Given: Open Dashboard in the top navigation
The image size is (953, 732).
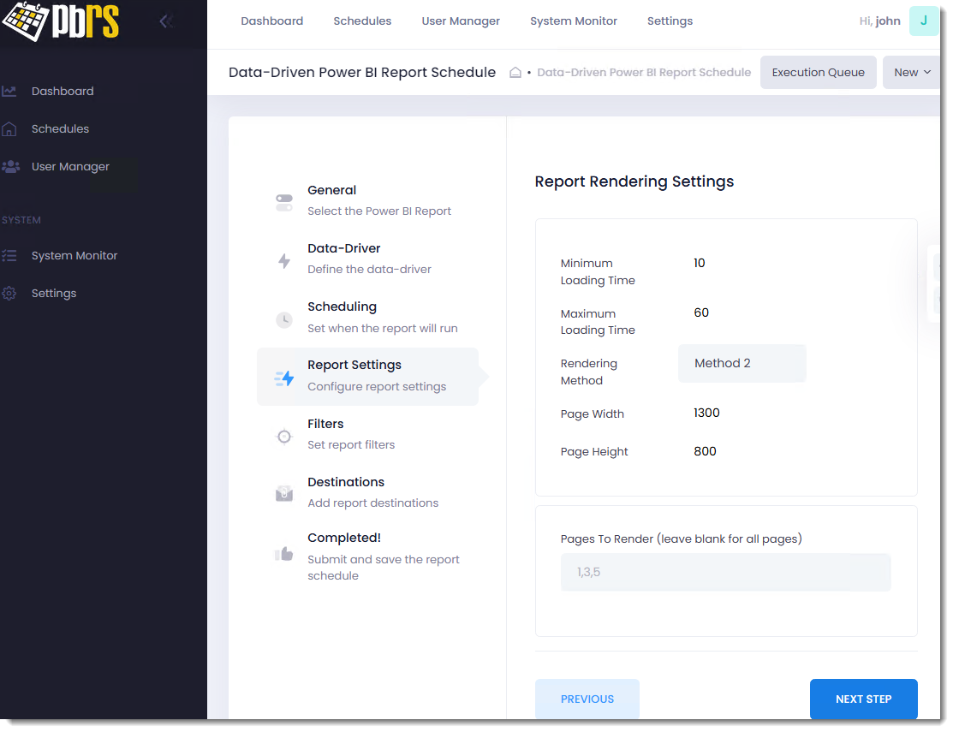Looking at the screenshot, I should coord(271,21).
